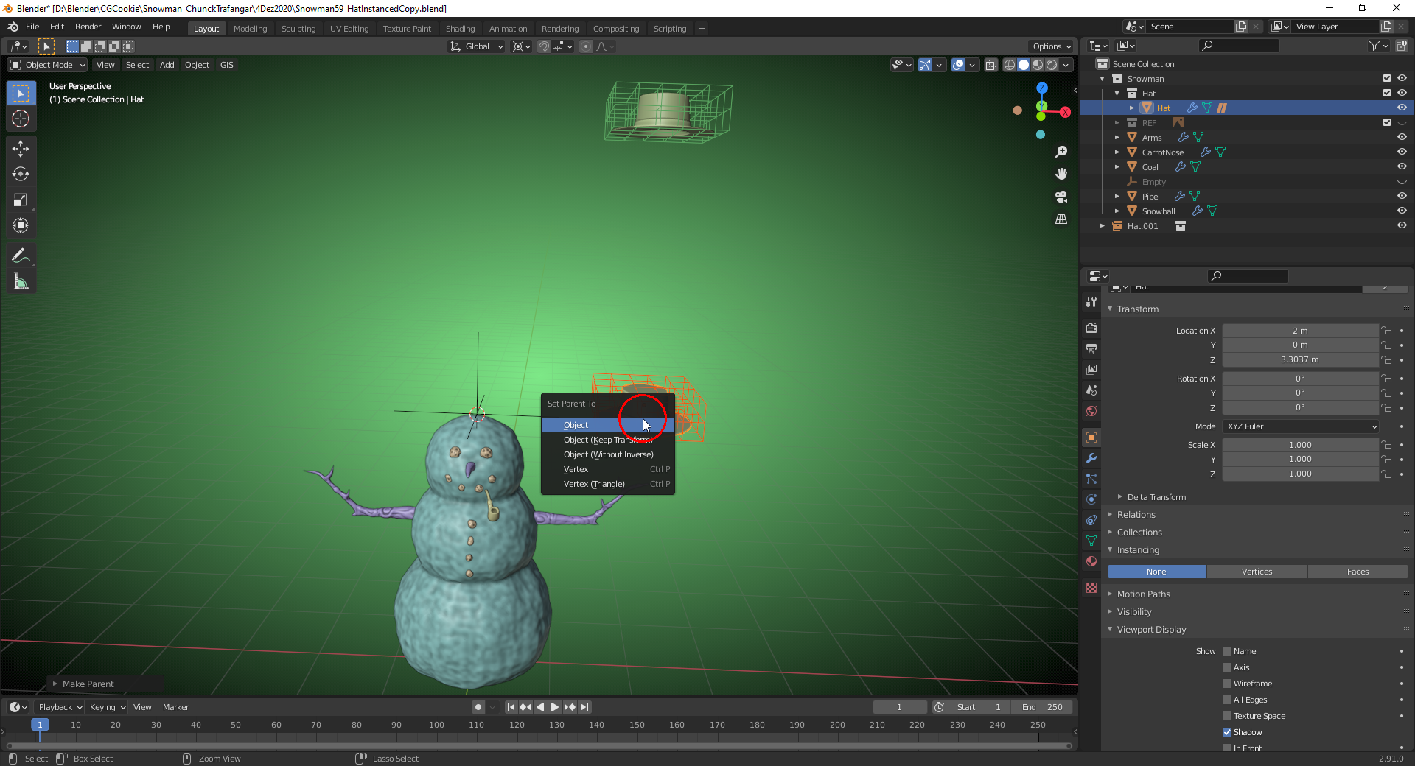The height and width of the screenshot is (766, 1415).
Task: Select the Annotate tool
Action: click(21, 256)
